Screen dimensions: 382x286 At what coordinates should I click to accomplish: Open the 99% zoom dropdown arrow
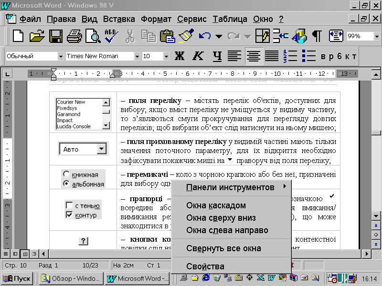click(377, 37)
